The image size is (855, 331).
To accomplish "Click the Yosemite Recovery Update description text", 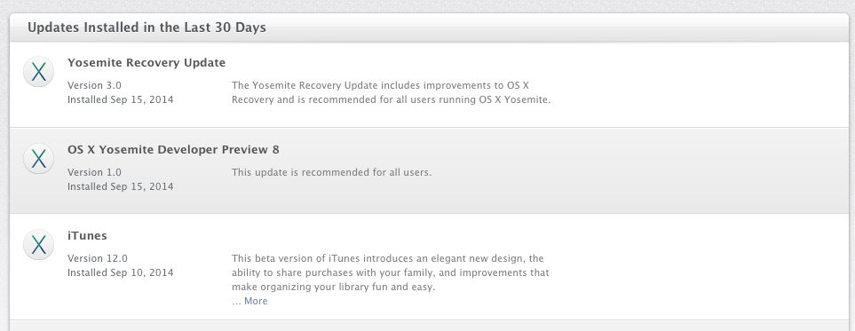I will point(391,92).
